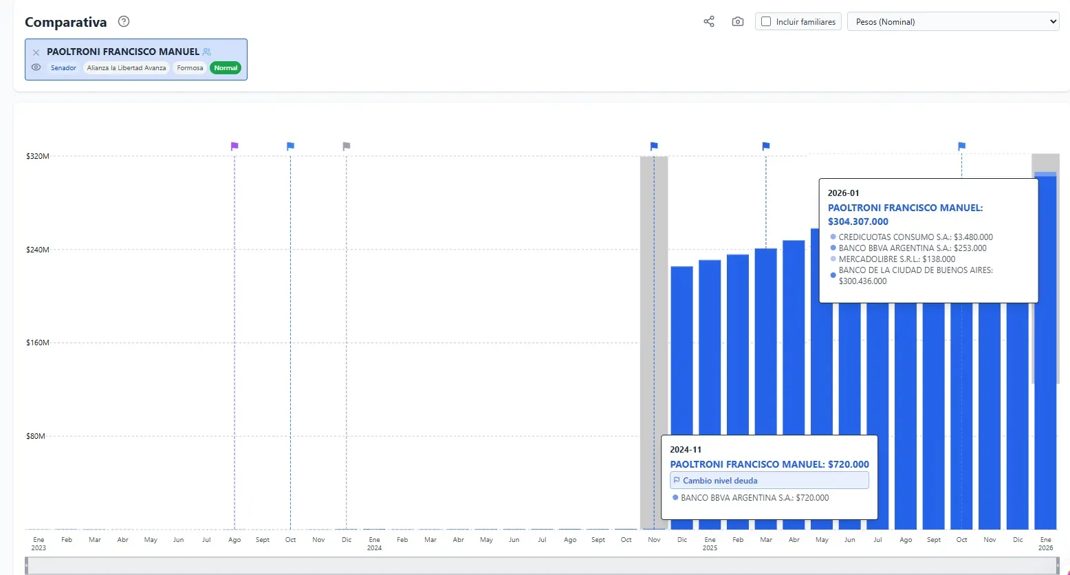This screenshot has width=1070, height=575.
Task: Click the blue flag above Oct 2023
Action: coord(290,146)
